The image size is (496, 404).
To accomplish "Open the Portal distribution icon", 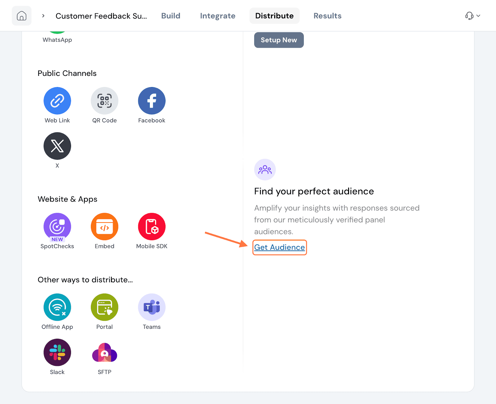I will [104, 307].
